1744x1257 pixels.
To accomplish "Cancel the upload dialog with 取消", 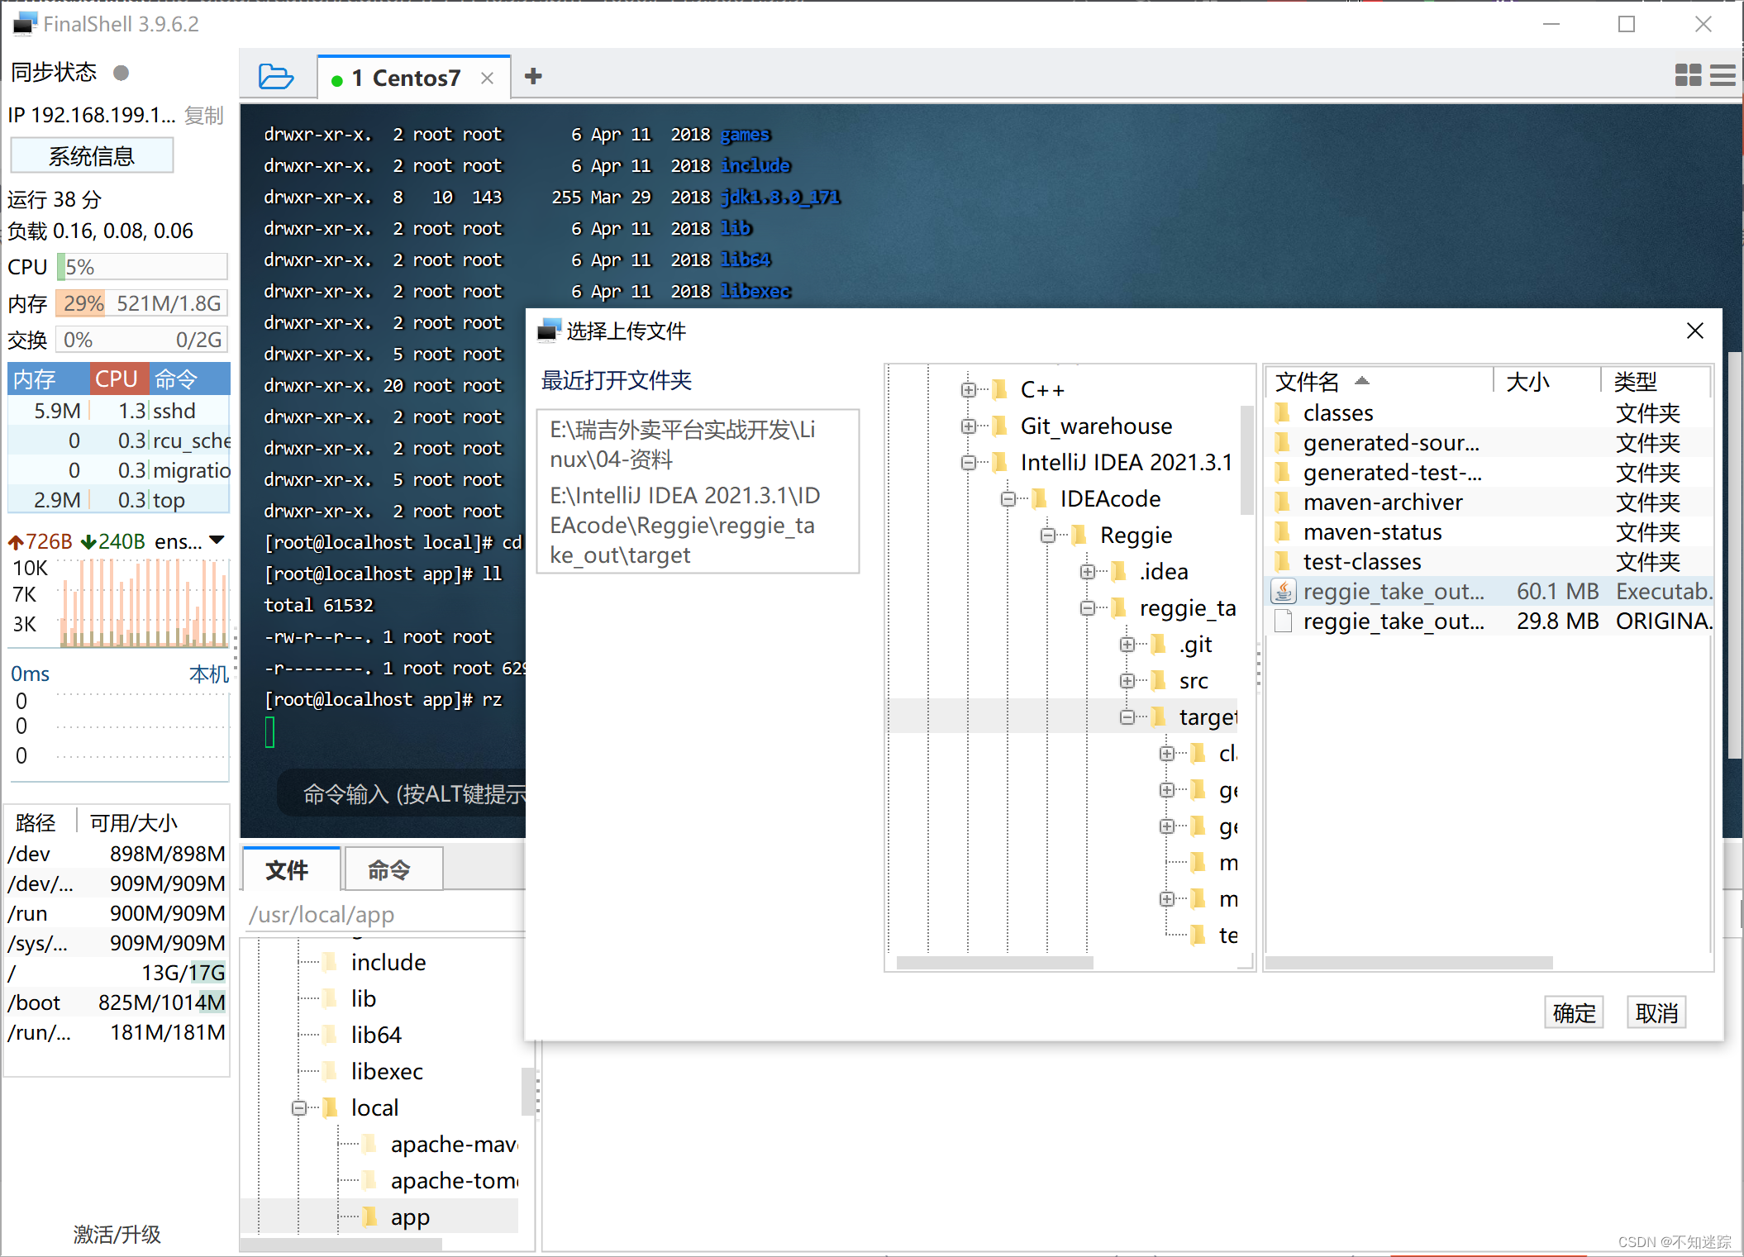I will coord(1656,1012).
